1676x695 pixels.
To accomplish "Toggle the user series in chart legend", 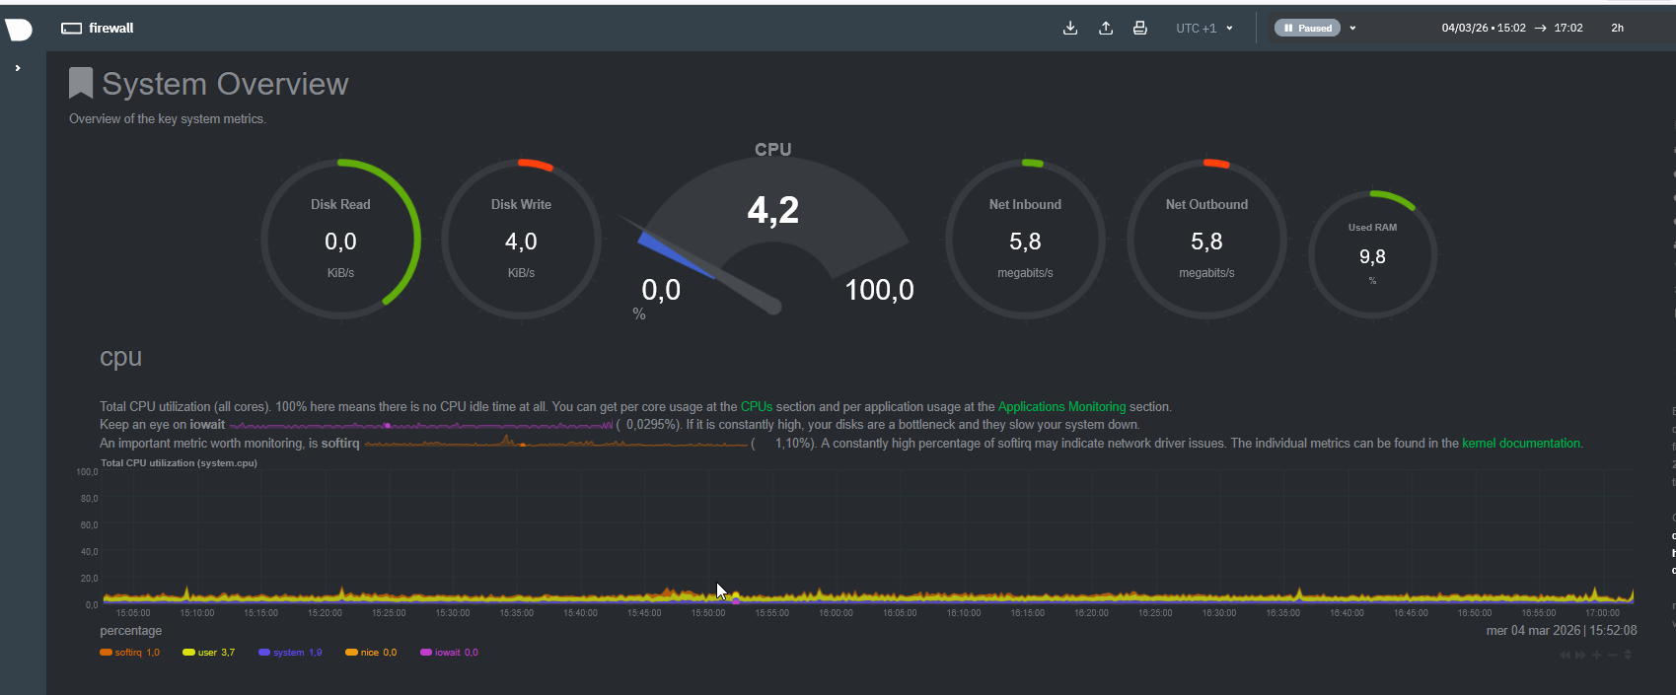I will [207, 653].
